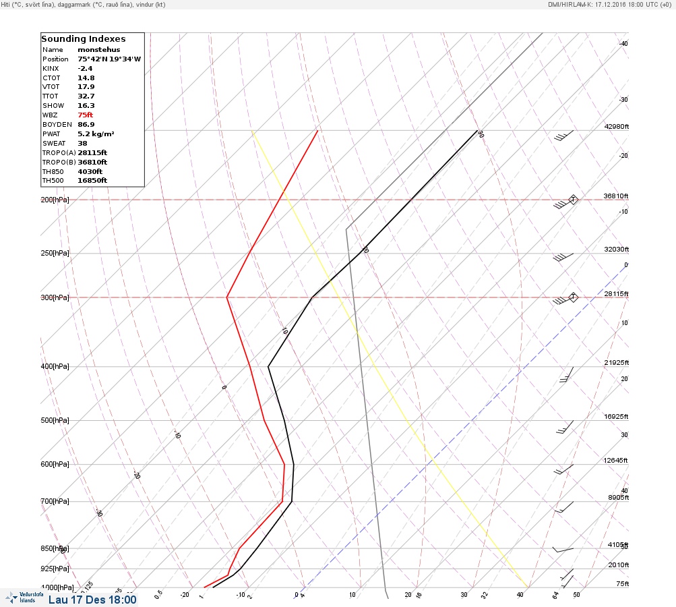Image resolution: width=676 pixels, height=607 pixels.
Task: Click the 200[hPa] pressure label
Action: 55,200
